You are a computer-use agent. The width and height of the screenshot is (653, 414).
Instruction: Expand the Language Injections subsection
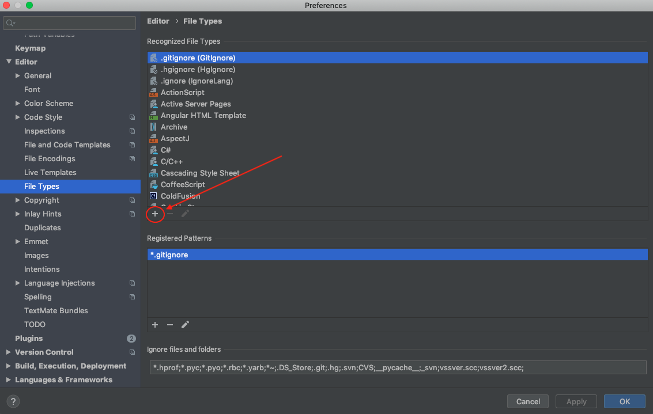17,283
